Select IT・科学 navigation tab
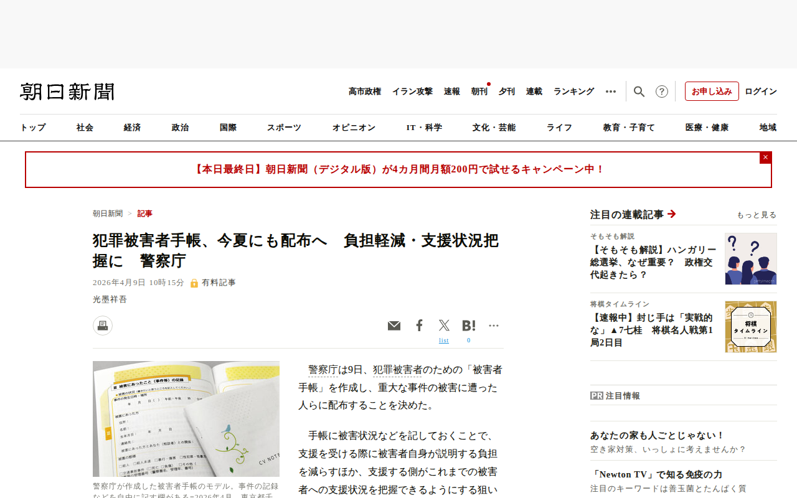The width and height of the screenshot is (797, 498). tap(424, 128)
